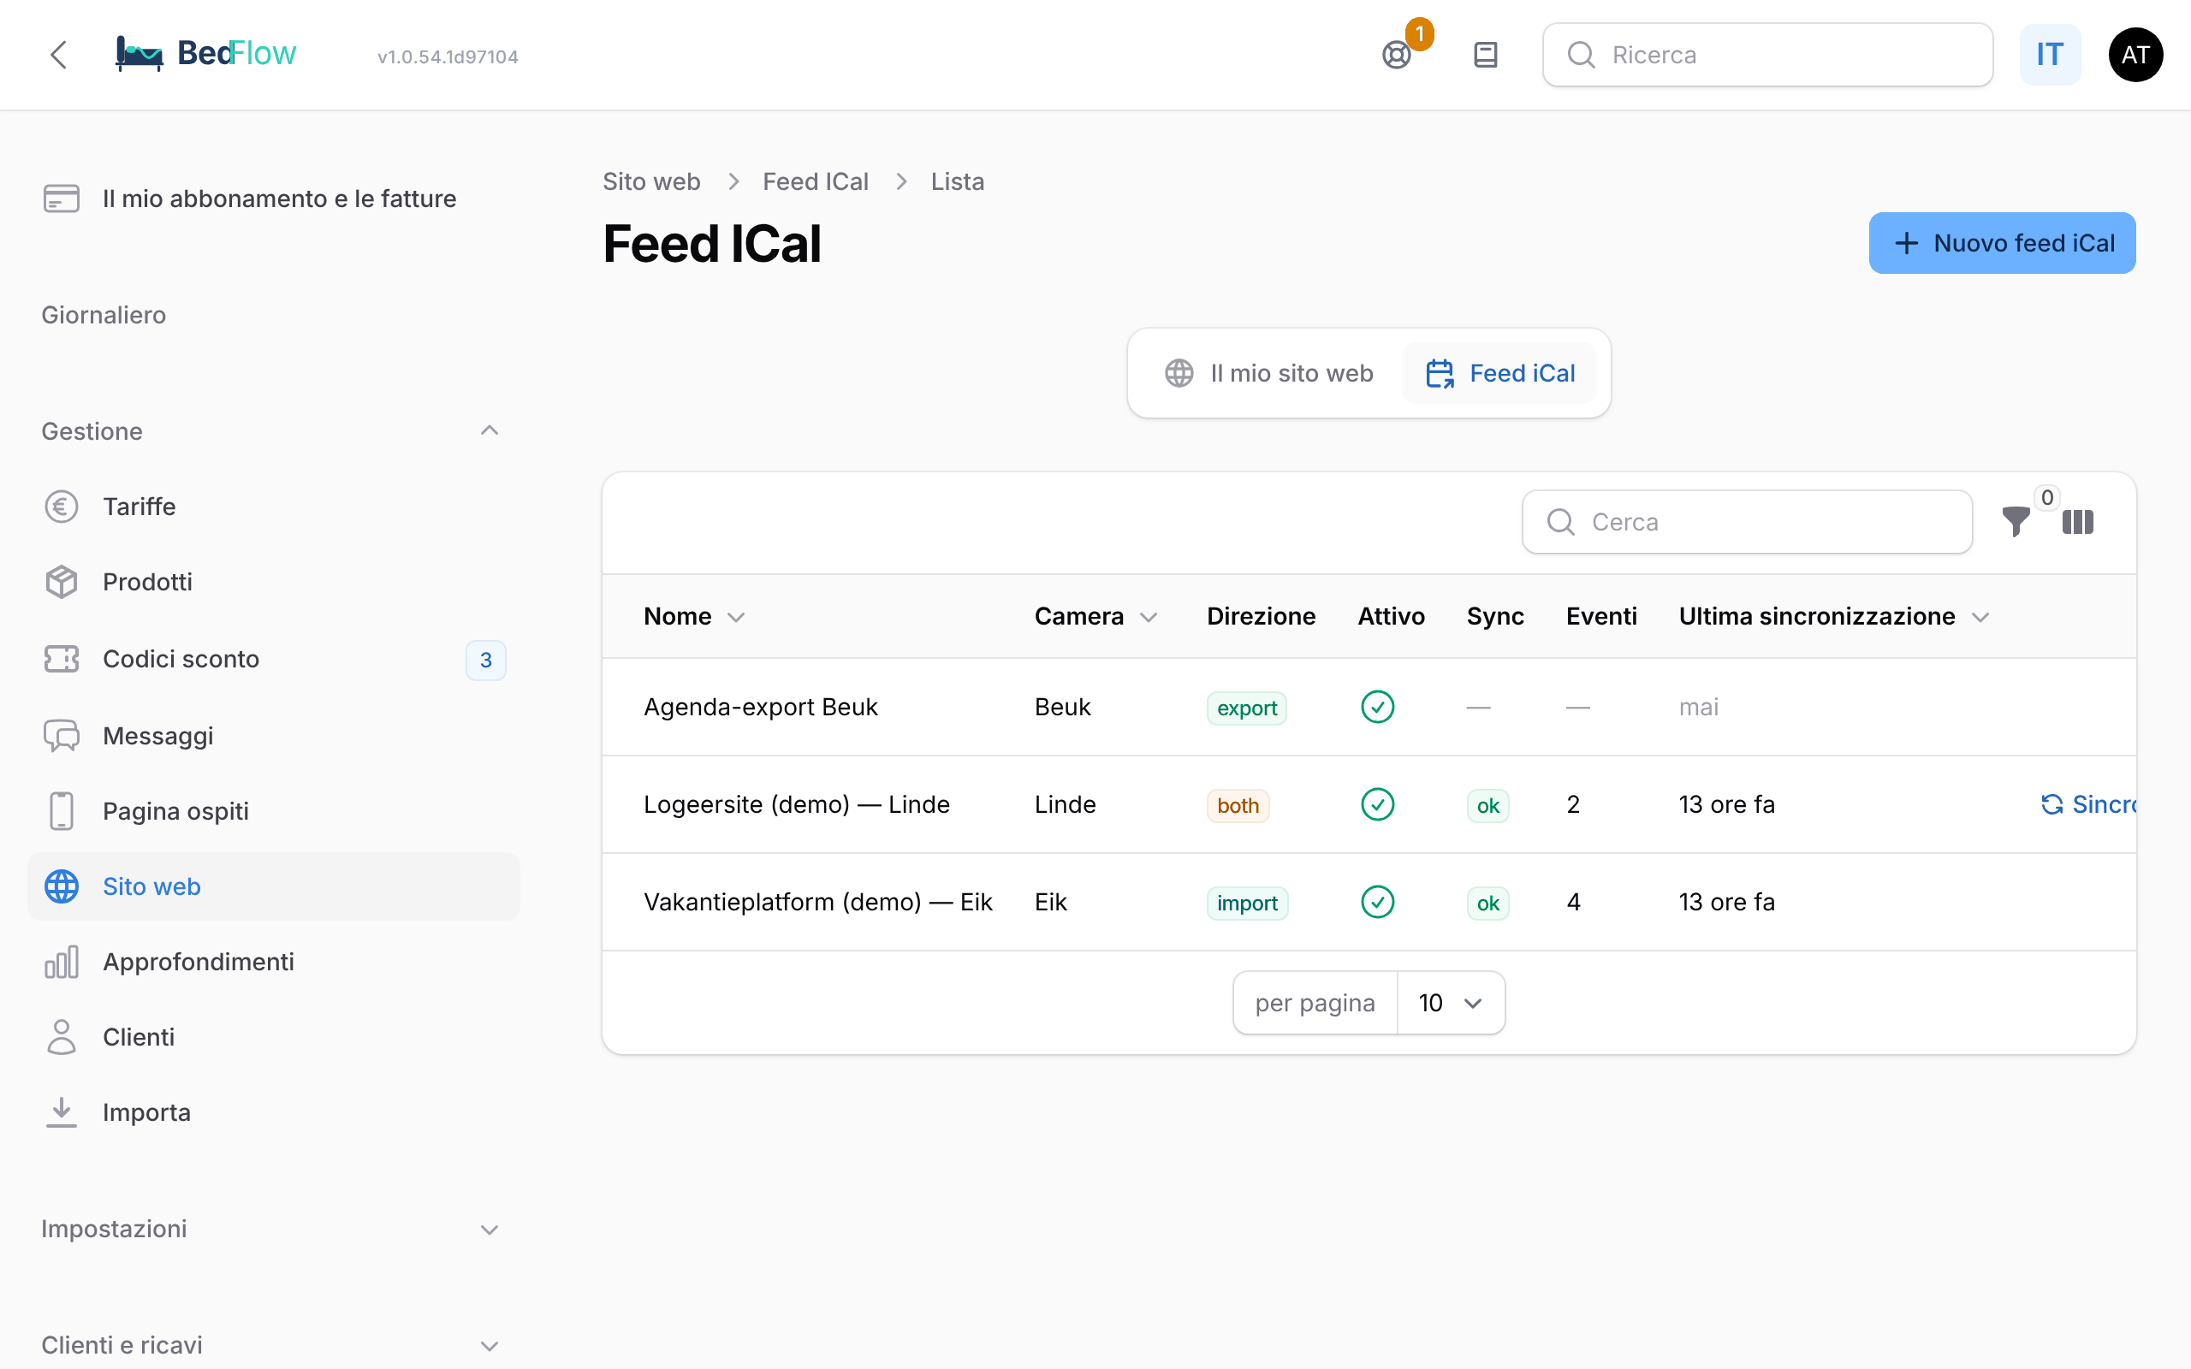Open Importa in the sidebar
Viewport: 2191px width, 1369px height.
pos(273,1111)
